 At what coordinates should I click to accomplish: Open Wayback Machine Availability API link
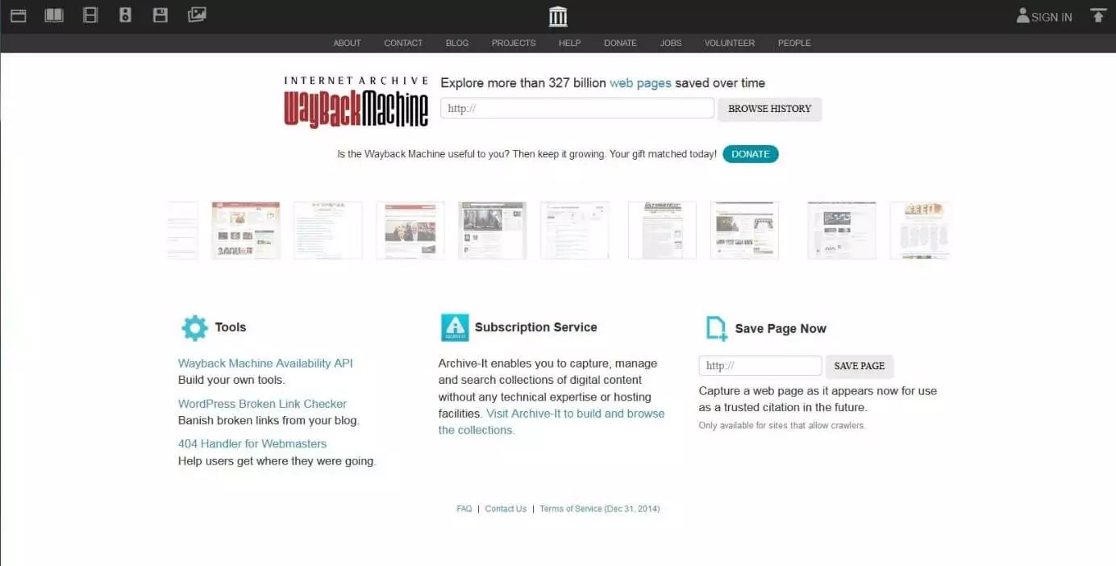(265, 363)
